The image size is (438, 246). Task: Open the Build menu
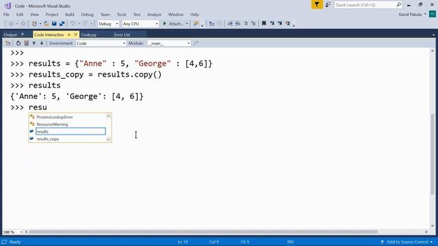(70, 14)
